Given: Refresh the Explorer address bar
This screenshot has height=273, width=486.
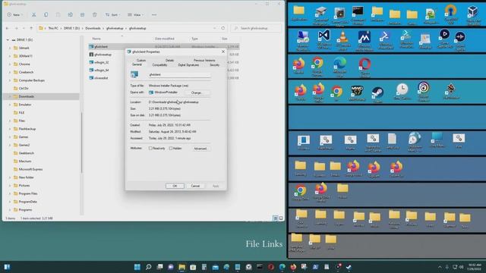Looking at the screenshot, I should (222, 28).
